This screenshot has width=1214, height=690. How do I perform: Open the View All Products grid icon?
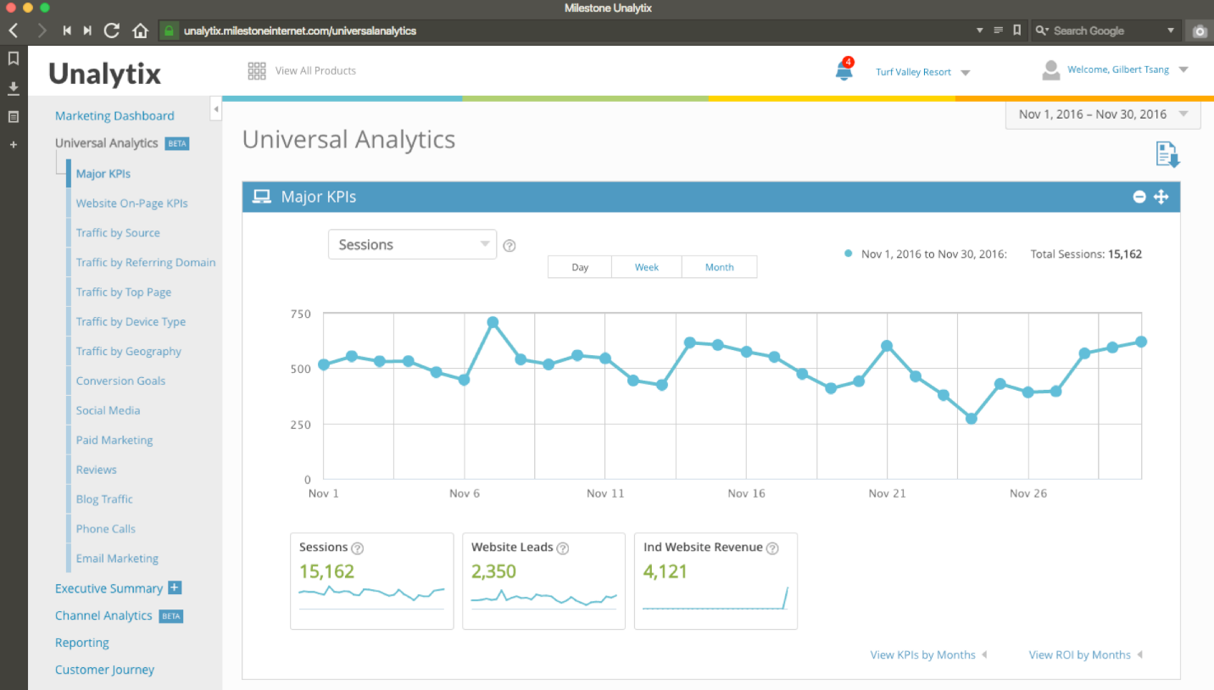[257, 71]
